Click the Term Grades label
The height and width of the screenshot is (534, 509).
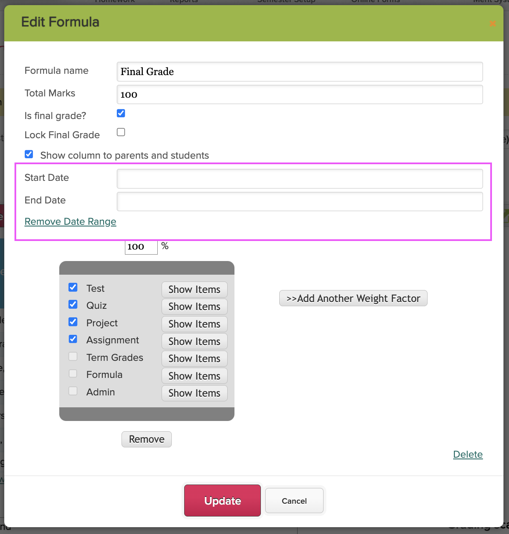[115, 357]
